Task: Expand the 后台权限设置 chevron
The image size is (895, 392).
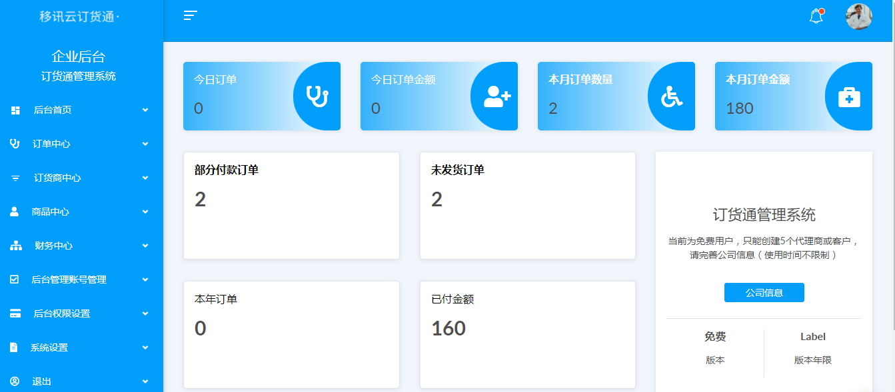Action: 145,313
